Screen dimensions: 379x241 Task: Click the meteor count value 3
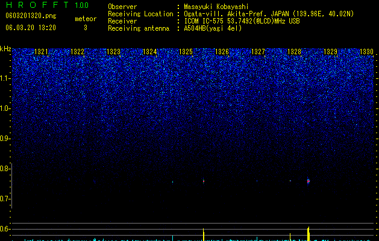tap(86, 28)
